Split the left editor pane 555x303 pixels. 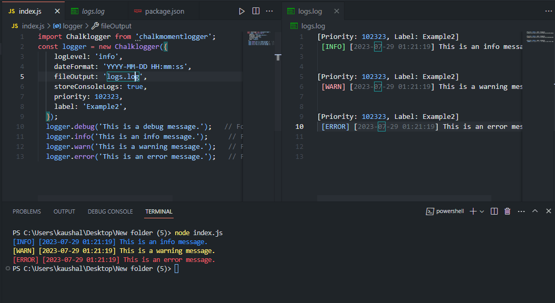pos(256,11)
